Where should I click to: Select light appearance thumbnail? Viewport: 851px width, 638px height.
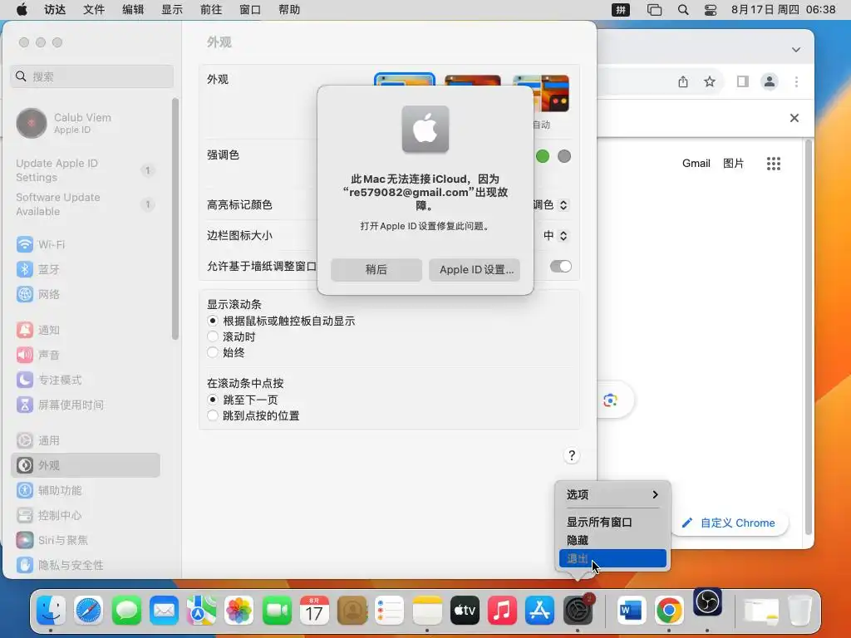point(405,80)
